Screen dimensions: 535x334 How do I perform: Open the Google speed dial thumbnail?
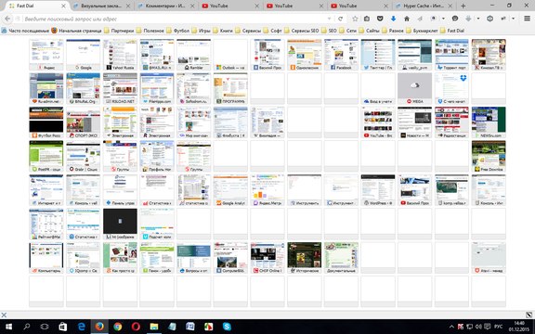pos(83,55)
